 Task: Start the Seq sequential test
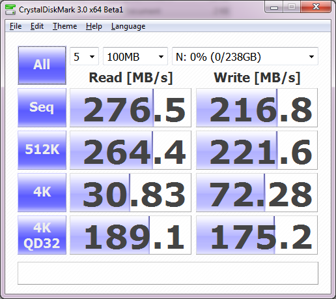(x=42, y=108)
